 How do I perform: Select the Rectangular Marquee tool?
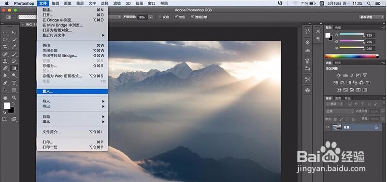[5, 32]
